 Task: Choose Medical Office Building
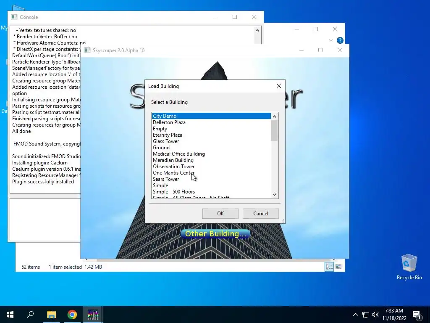point(211,154)
